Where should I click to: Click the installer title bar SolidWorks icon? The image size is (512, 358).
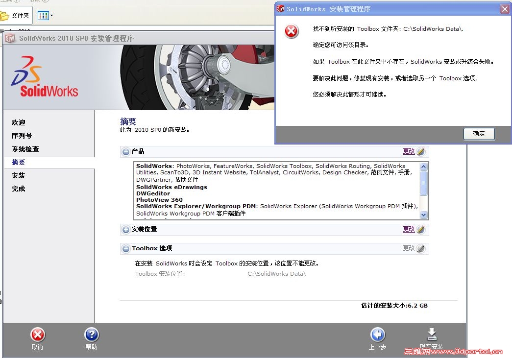click(x=9, y=38)
